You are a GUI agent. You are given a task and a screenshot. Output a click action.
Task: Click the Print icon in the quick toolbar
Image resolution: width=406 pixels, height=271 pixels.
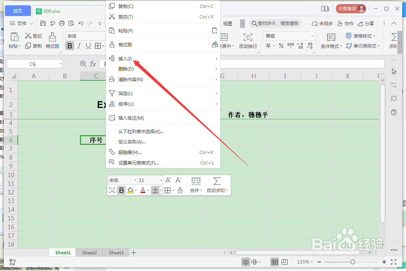click(62, 23)
